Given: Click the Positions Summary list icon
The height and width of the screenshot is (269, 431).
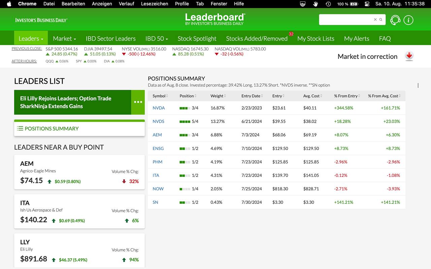Looking at the screenshot, I should [20, 128].
